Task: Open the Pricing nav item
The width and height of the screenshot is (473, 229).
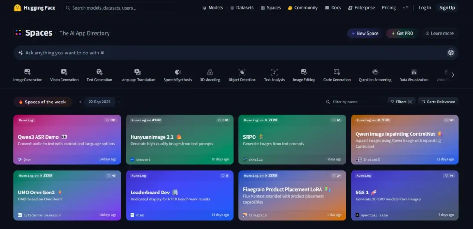Action: click(x=389, y=8)
